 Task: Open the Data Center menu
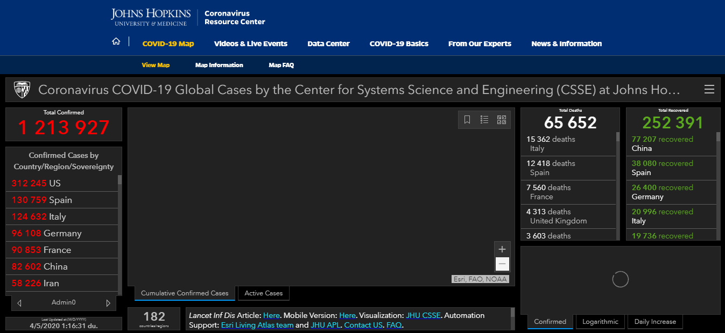click(328, 44)
